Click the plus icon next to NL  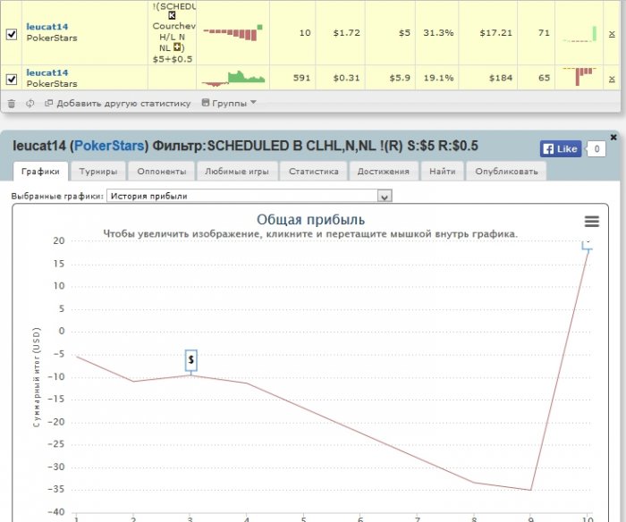pyautogui.click(x=177, y=47)
